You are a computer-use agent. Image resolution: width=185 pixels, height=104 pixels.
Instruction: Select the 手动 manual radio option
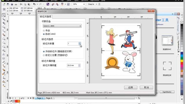(x=44, y=31)
